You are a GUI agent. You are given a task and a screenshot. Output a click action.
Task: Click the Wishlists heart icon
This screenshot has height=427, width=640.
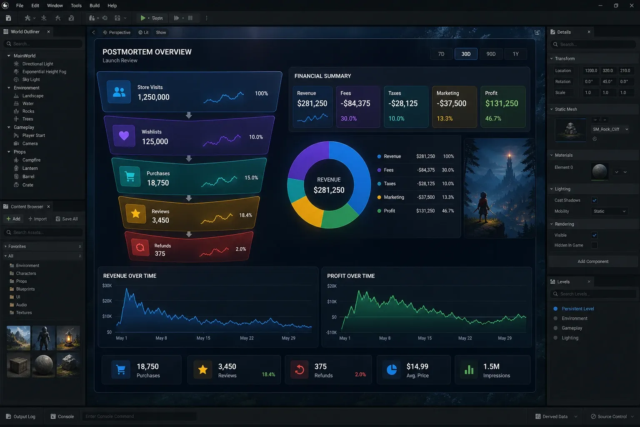coord(124,136)
